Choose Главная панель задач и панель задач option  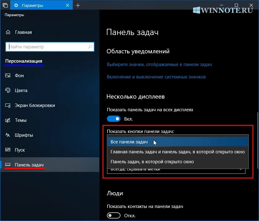click(178, 152)
